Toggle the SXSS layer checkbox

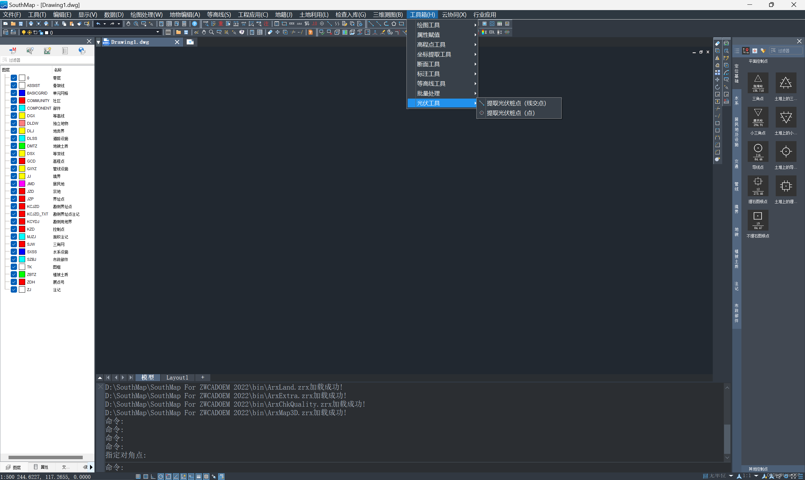pyautogui.click(x=14, y=252)
